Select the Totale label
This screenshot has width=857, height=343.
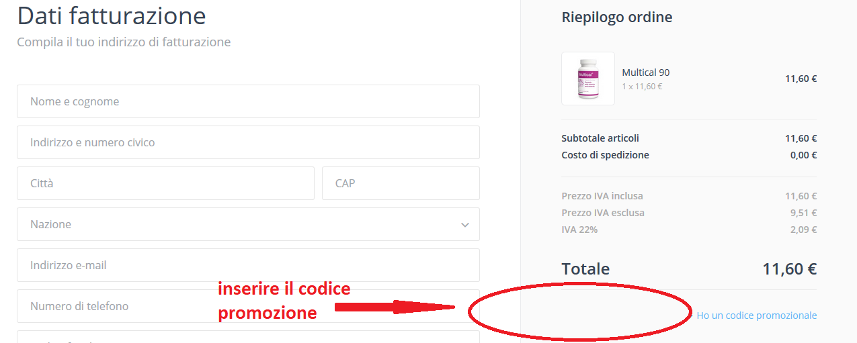585,269
